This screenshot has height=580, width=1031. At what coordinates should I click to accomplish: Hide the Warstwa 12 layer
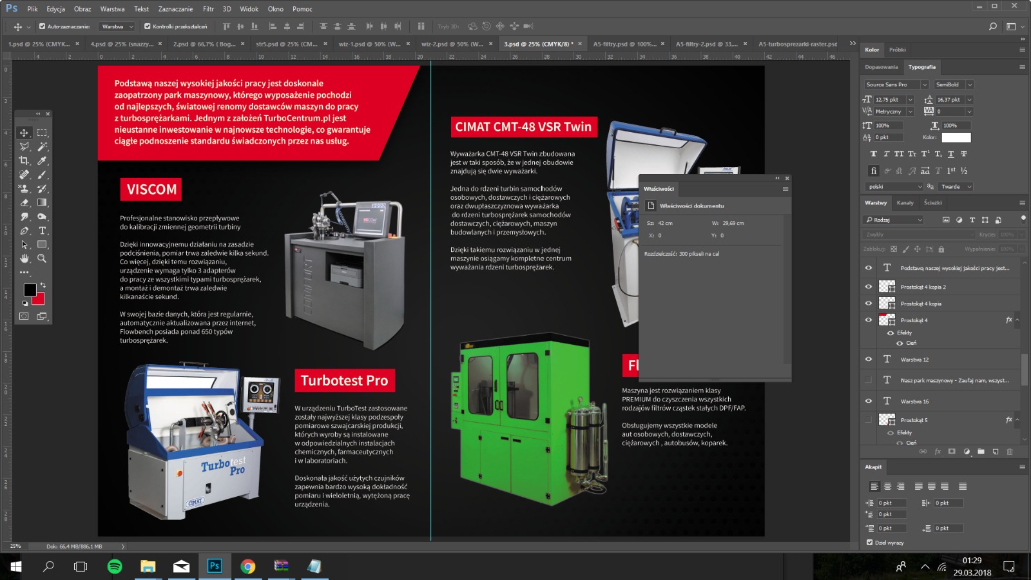(869, 360)
